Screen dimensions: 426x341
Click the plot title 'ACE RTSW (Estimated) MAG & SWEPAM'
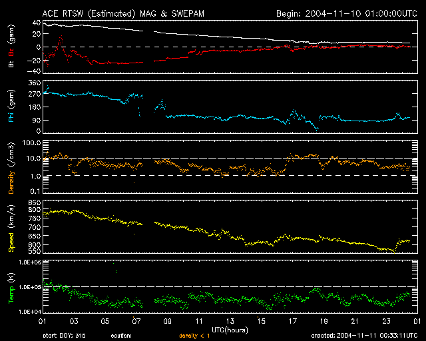point(123,13)
